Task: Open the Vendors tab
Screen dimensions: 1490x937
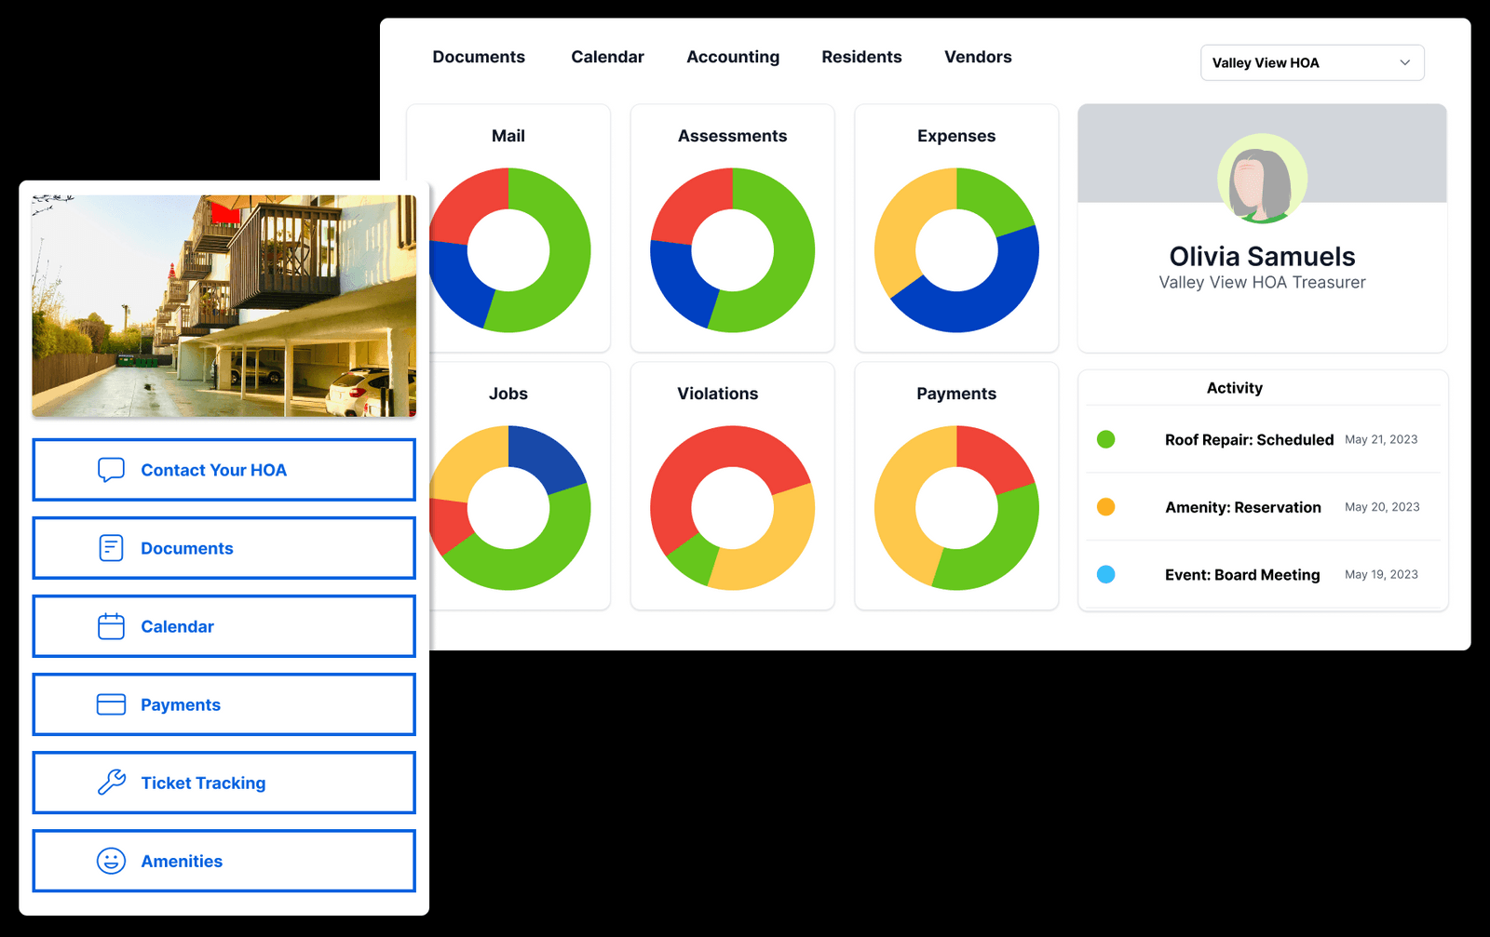Action: (978, 57)
